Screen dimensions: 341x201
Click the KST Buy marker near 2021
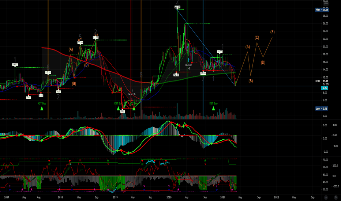coord(213,106)
